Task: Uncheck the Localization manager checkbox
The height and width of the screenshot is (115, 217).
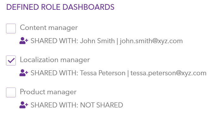Action: 11,60
